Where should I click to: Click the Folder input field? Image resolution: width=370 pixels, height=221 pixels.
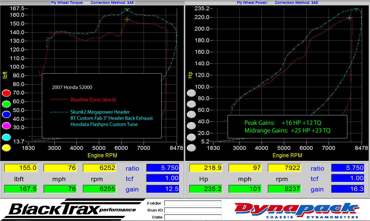point(193,203)
